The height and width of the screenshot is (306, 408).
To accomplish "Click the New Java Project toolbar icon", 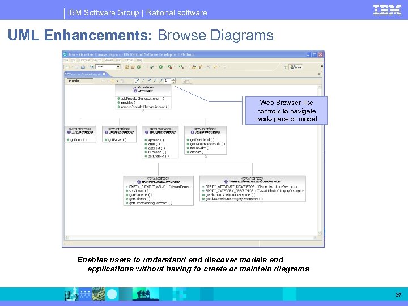I will [127, 67].
